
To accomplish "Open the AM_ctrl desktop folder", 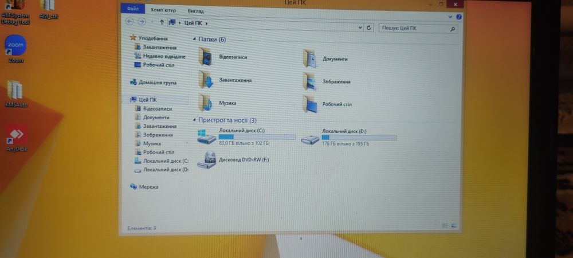I will coord(48,10).
